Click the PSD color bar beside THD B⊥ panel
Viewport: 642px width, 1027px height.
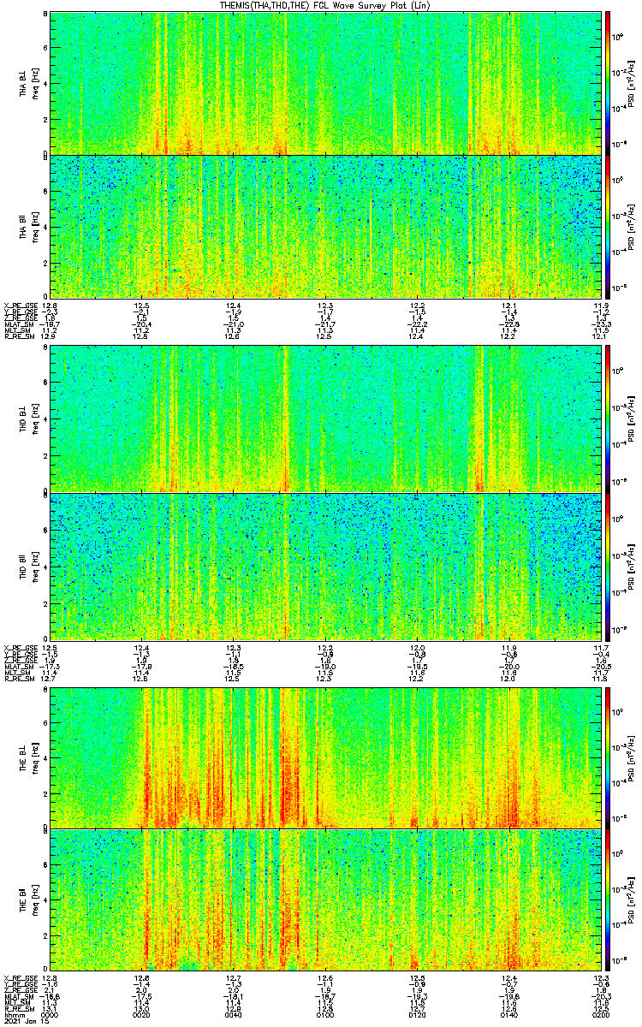[x=608, y=419]
